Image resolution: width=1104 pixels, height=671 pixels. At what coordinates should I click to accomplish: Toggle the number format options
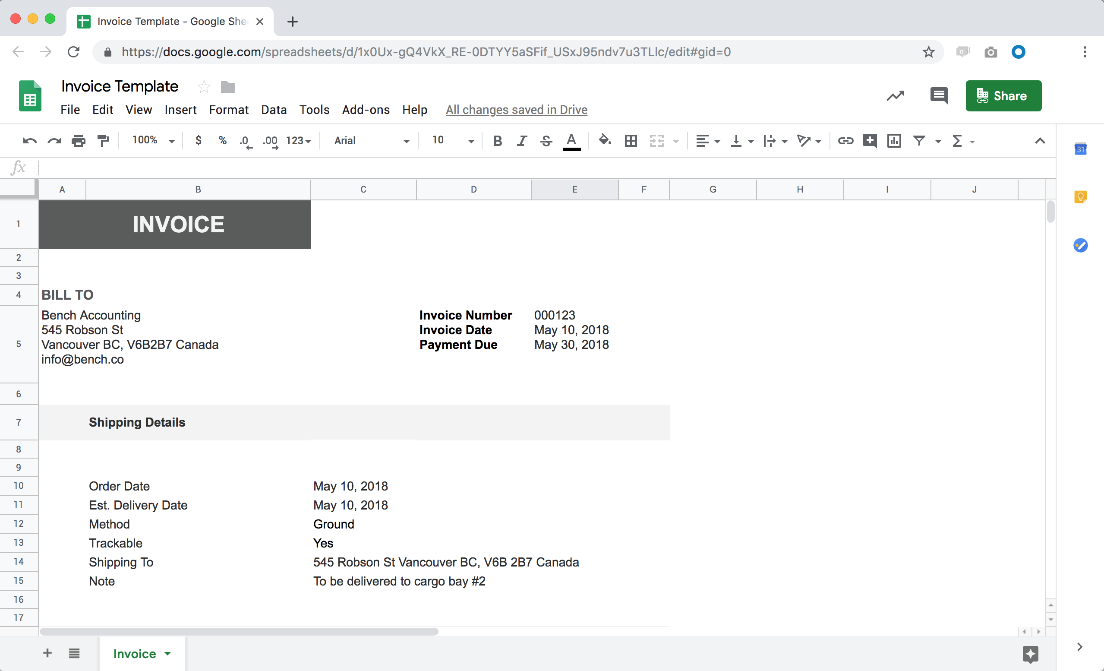(298, 140)
